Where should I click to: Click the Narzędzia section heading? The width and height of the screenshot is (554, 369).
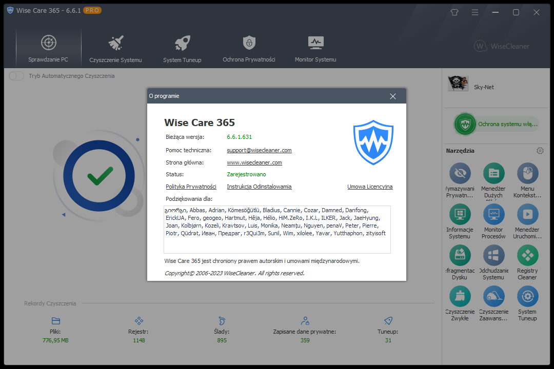click(460, 151)
